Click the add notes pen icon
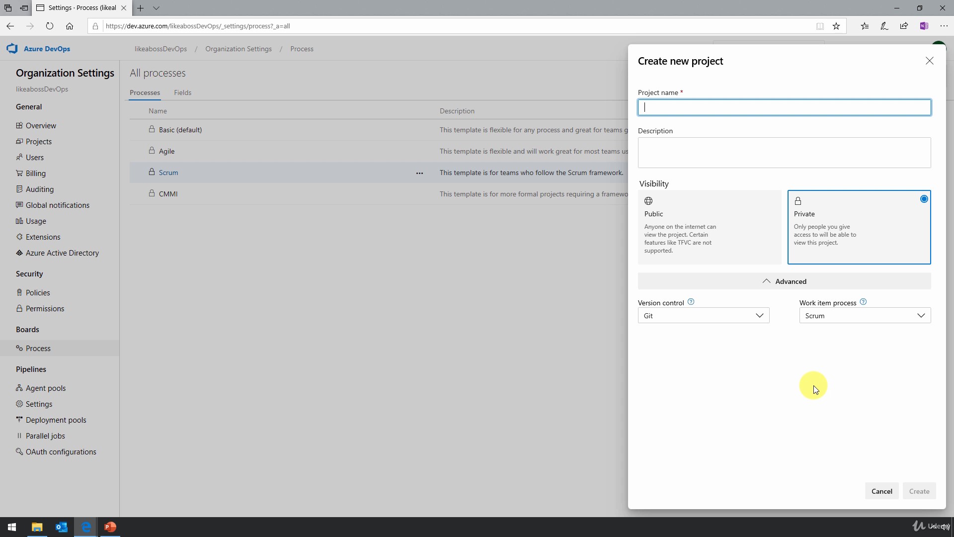The height and width of the screenshot is (537, 954). coord(884,26)
